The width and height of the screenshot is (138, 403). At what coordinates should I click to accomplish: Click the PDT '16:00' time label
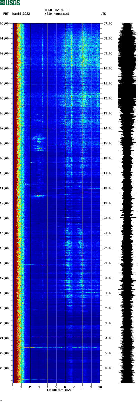[x=4, y=263]
